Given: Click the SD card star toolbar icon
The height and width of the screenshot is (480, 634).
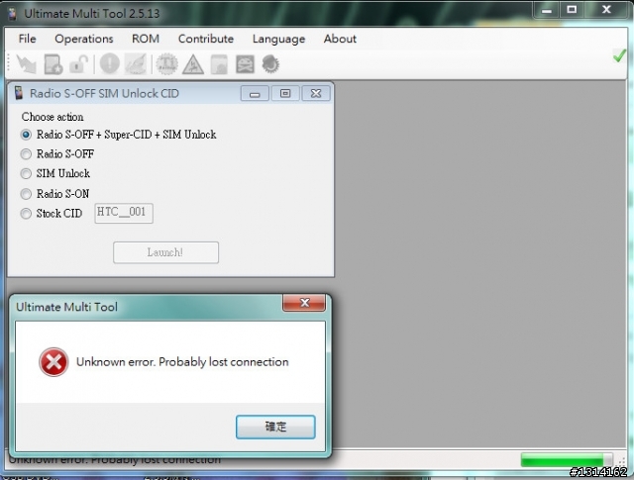Looking at the screenshot, I should pos(53,64).
